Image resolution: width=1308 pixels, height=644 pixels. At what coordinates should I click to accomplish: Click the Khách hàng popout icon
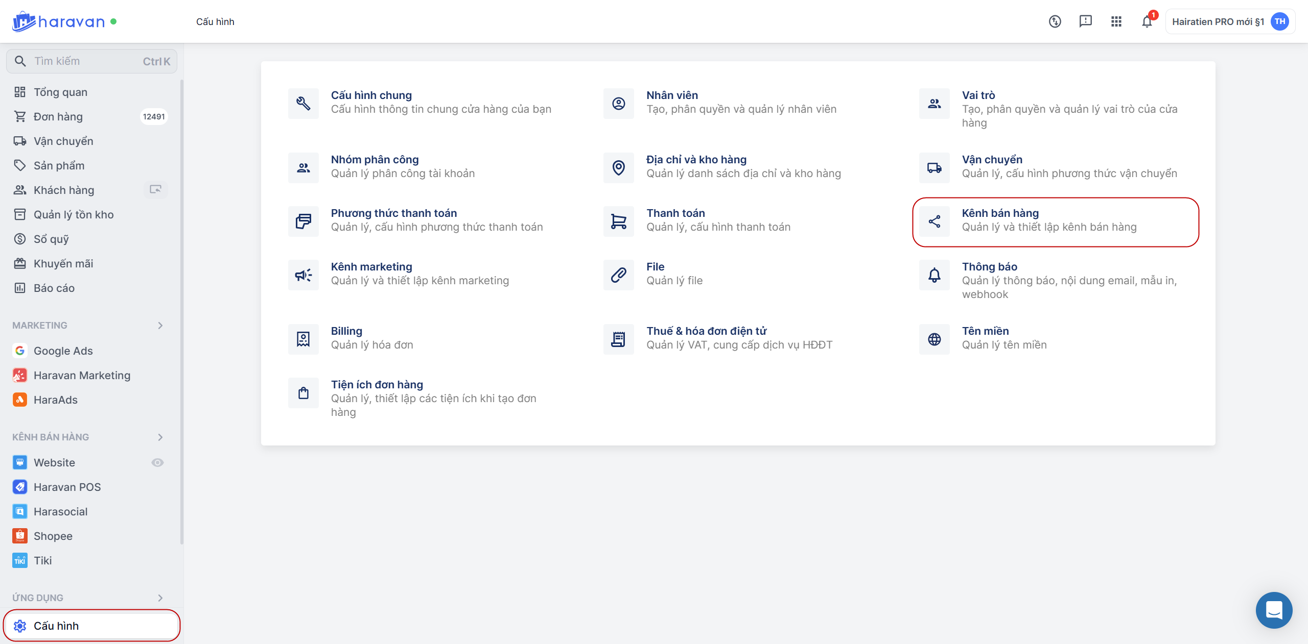coord(155,190)
